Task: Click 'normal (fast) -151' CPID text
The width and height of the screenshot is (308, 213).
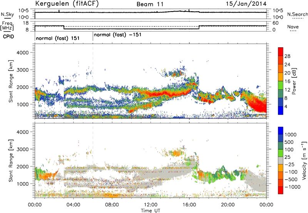Action: point(117,35)
